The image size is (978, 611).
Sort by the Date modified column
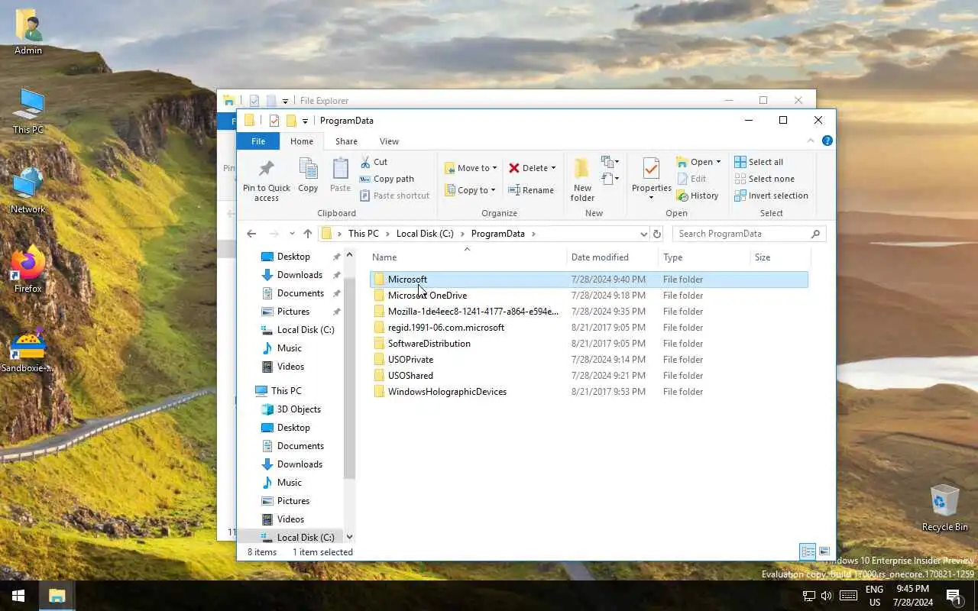click(x=613, y=257)
